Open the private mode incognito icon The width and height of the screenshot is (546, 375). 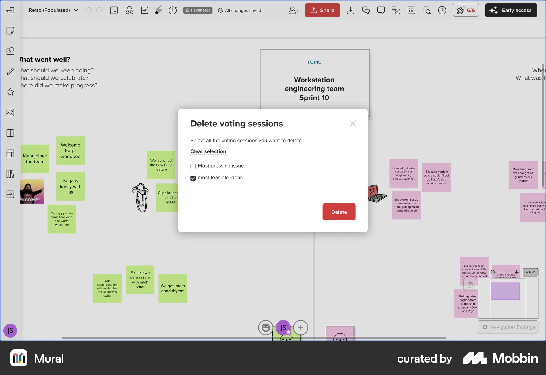pyautogui.click(x=129, y=10)
